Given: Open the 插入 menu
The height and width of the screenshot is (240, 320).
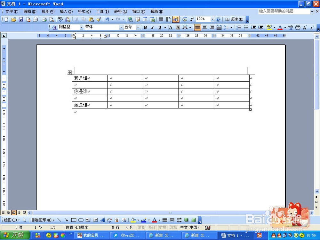Looking at the screenshot, I should (x=66, y=12).
